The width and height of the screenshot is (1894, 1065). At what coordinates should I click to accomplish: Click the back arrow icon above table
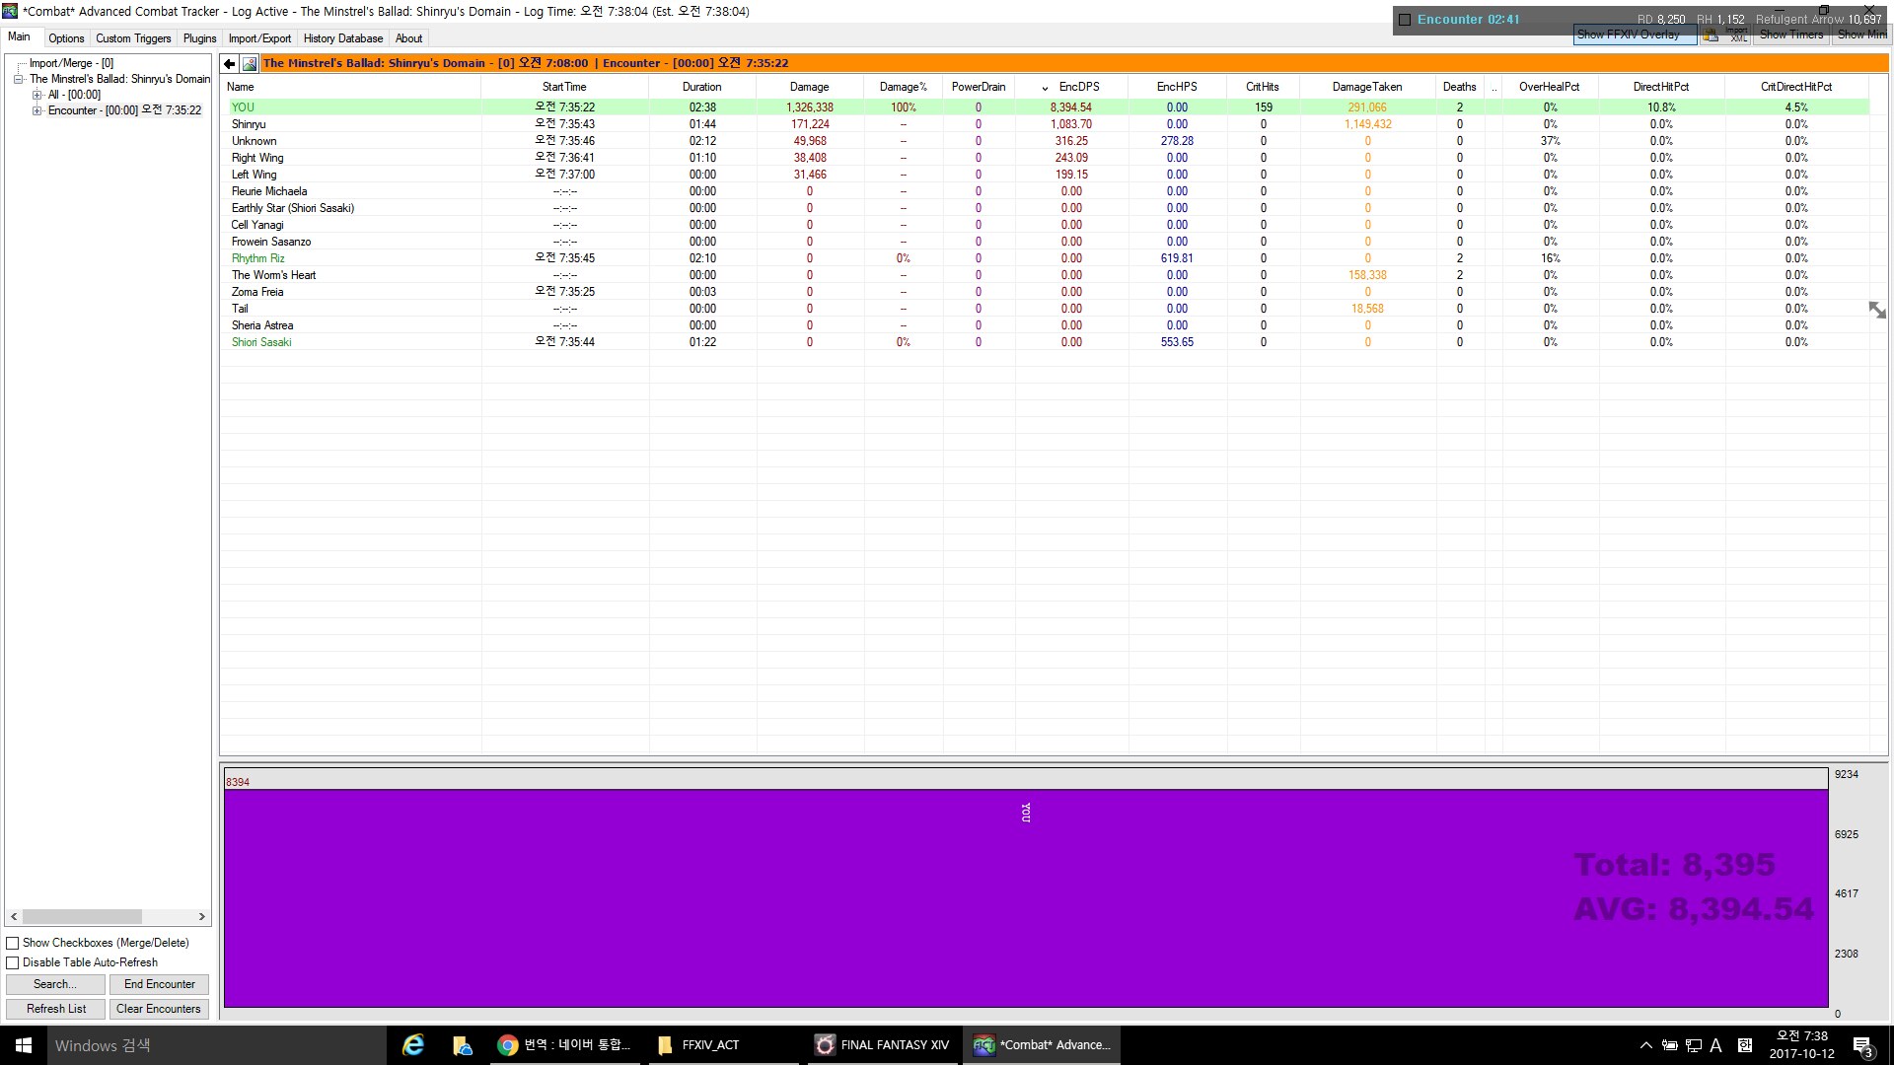click(229, 63)
